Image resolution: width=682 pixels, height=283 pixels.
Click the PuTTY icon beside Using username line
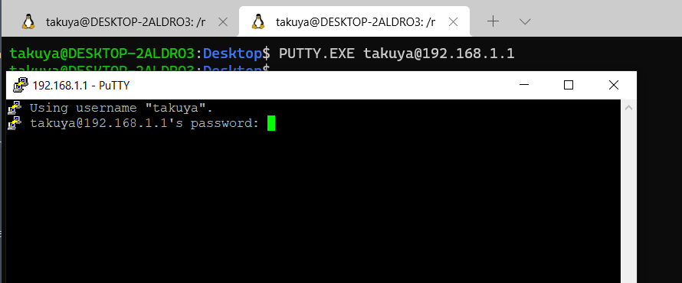pyautogui.click(x=15, y=107)
